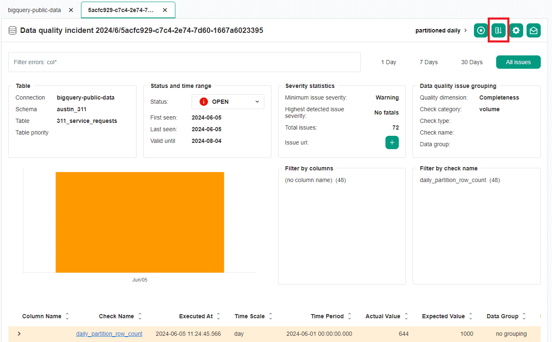Click the database icon beside incident title

click(x=13, y=30)
